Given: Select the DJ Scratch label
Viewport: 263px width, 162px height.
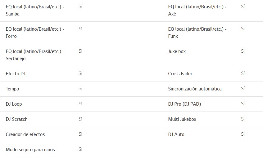Looking at the screenshot, I should 16,119.
